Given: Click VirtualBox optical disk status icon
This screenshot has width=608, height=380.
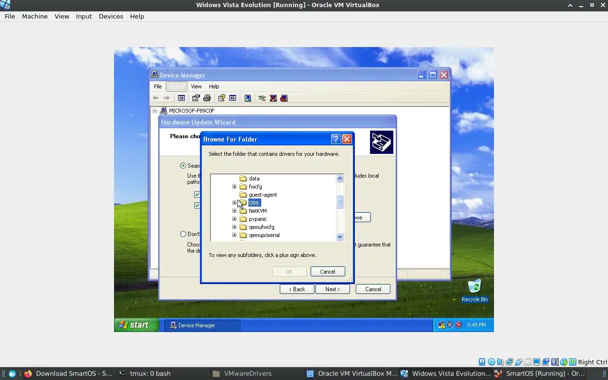Looking at the screenshot, I should point(491,362).
